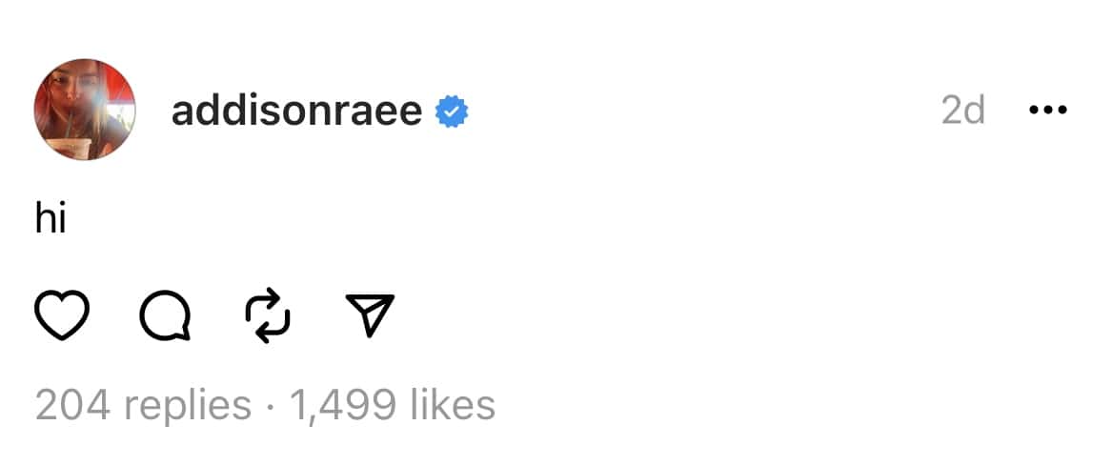
Task: Click the 2d timestamp
Action: click(x=962, y=111)
